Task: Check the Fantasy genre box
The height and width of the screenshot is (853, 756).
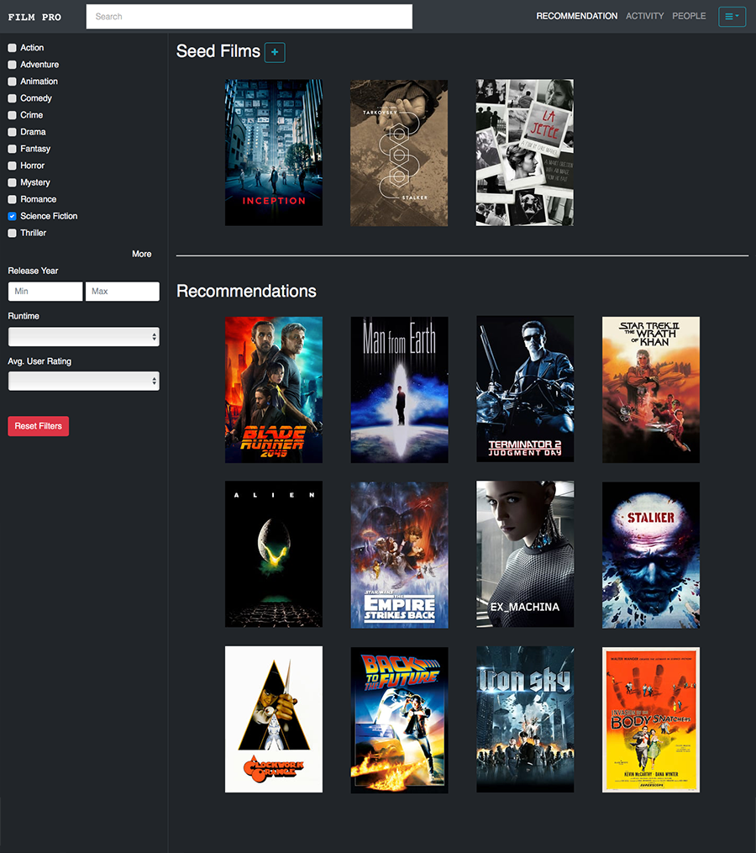Action: pos(12,149)
